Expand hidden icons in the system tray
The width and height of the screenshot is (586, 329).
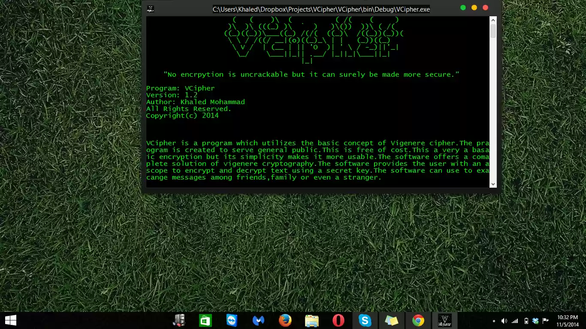[494, 320]
